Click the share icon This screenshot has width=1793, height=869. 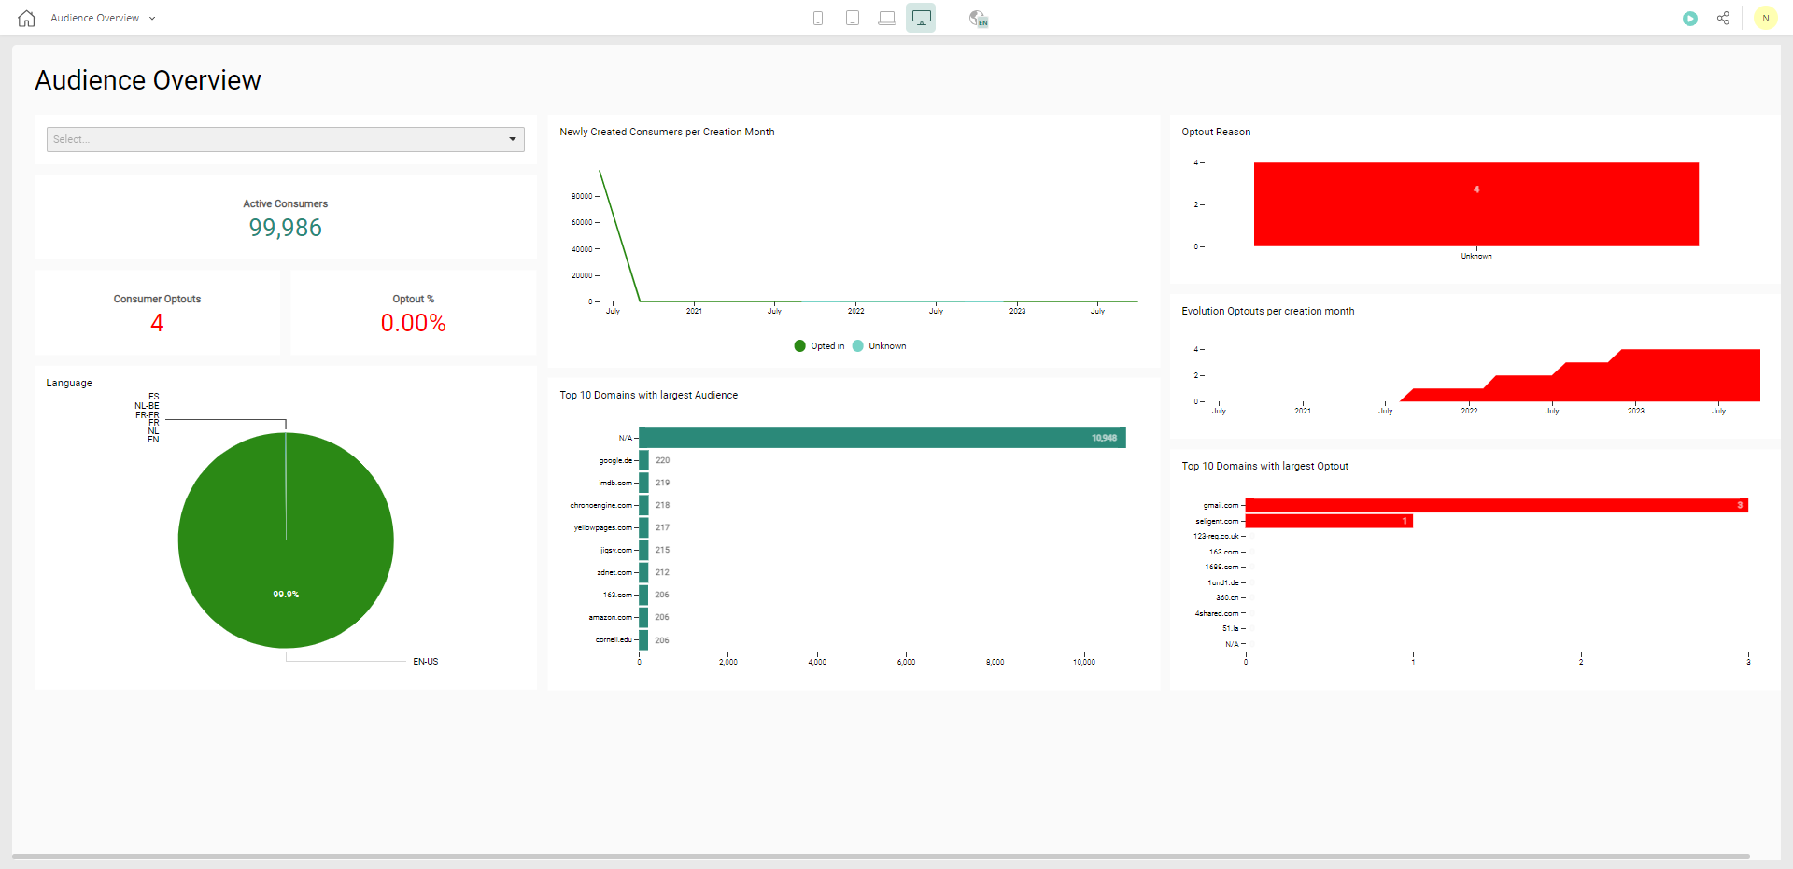[1723, 19]
